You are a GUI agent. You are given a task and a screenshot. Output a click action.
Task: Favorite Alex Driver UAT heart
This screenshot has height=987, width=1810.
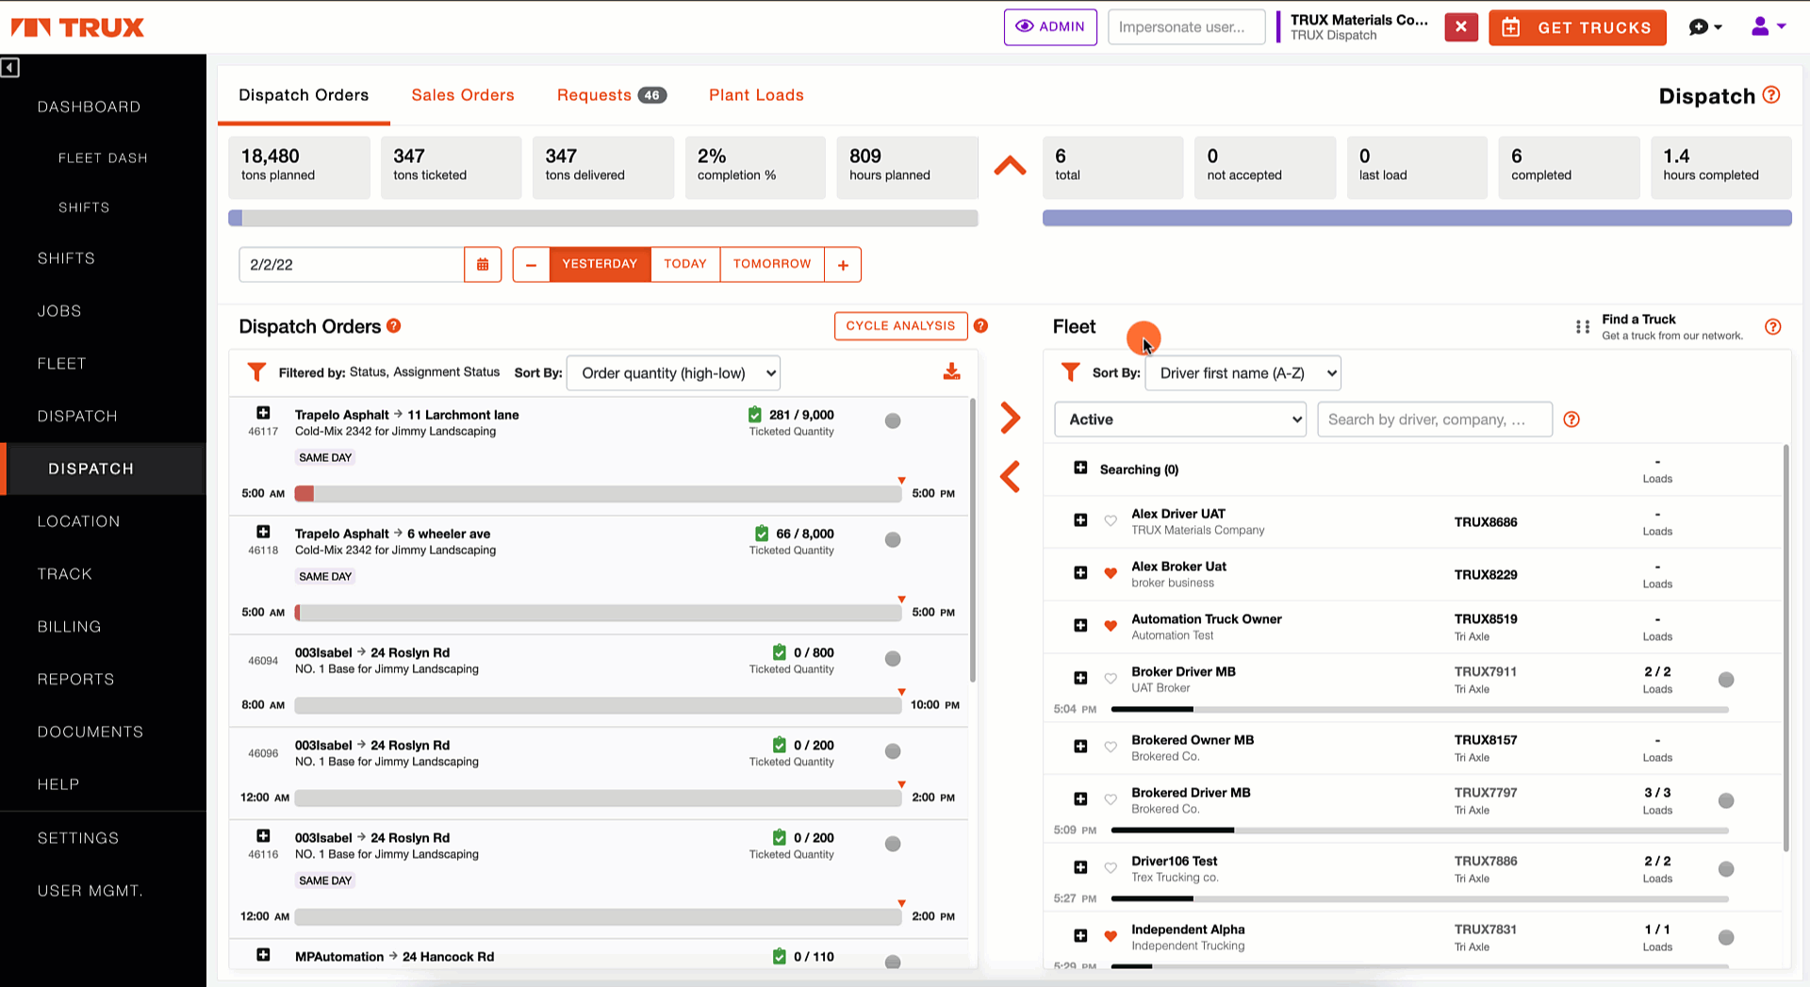click(x=1111, y=521)
